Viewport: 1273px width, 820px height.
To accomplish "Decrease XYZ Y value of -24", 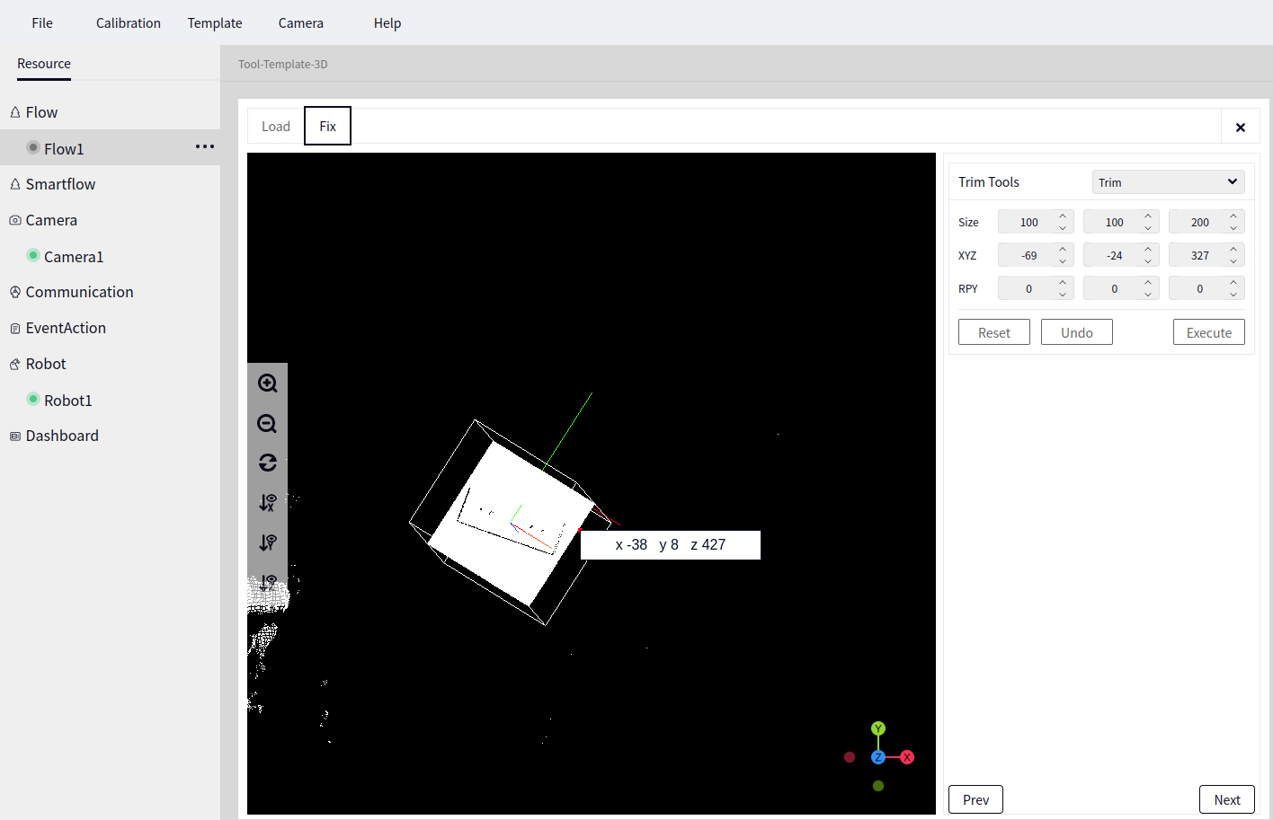I will pos(1148,261).
